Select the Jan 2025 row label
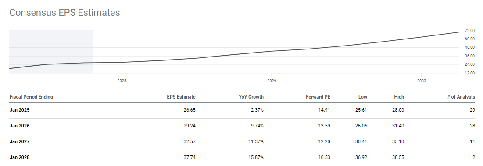Viewport: 483px width, 166px height. coord(20,110)
